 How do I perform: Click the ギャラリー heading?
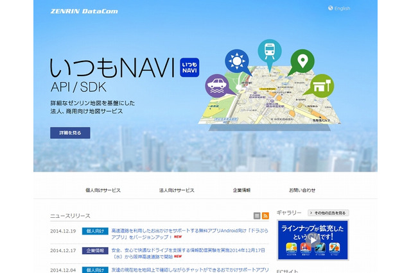point(289,213)
